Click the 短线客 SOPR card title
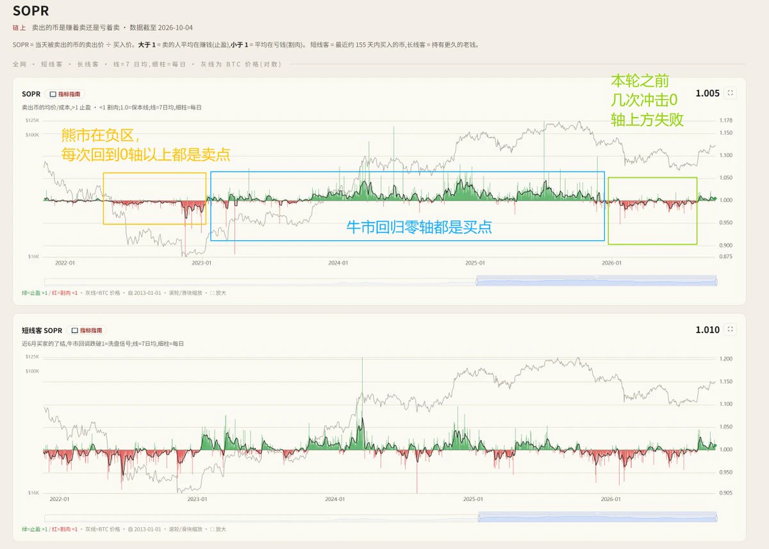Screen dimensions: 769x549 pyautogui.click(x=42, y=331)
